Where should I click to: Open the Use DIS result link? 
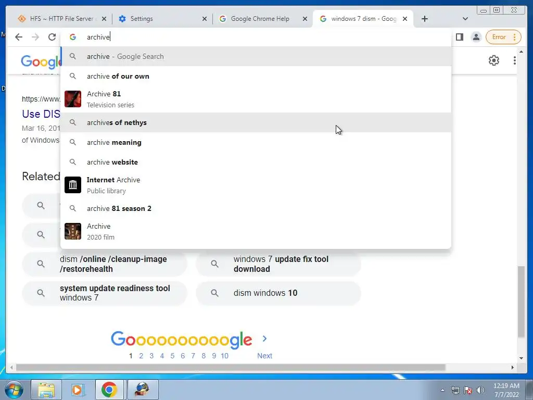coord(41,114)
